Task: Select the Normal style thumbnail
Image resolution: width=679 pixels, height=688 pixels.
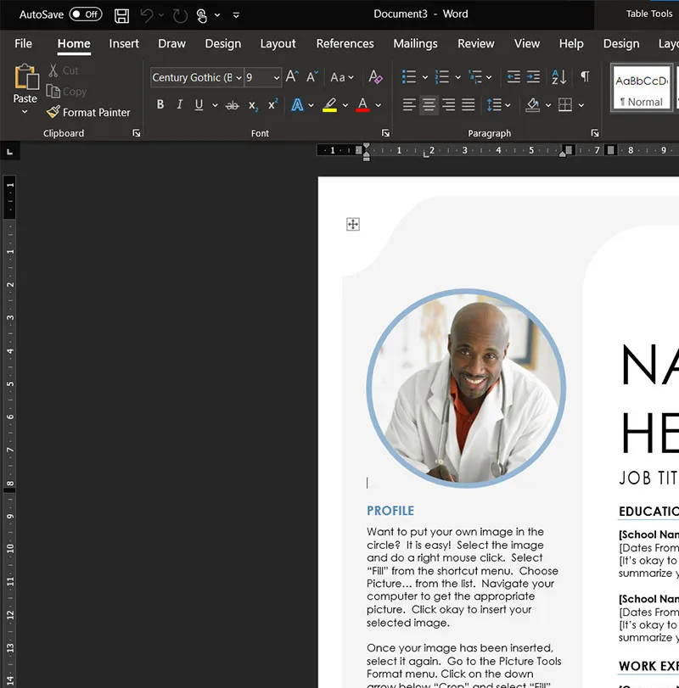Action: (642, 87)
